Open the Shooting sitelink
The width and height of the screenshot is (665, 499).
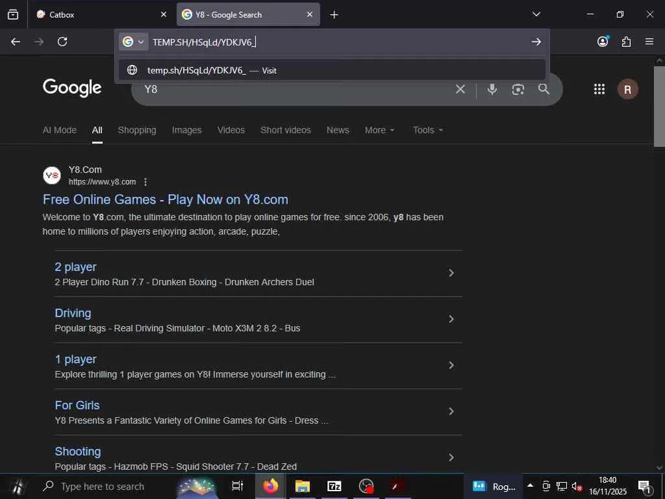tap(78, 452)
